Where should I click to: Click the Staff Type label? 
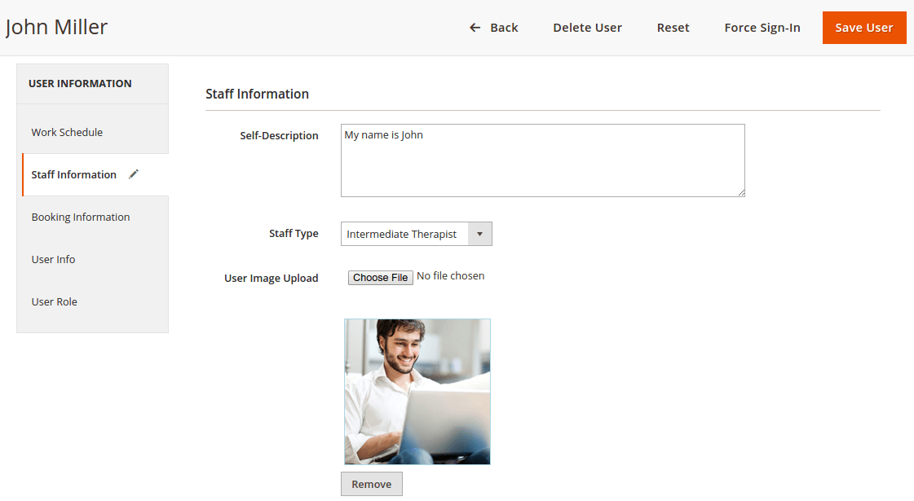point(294,234)
